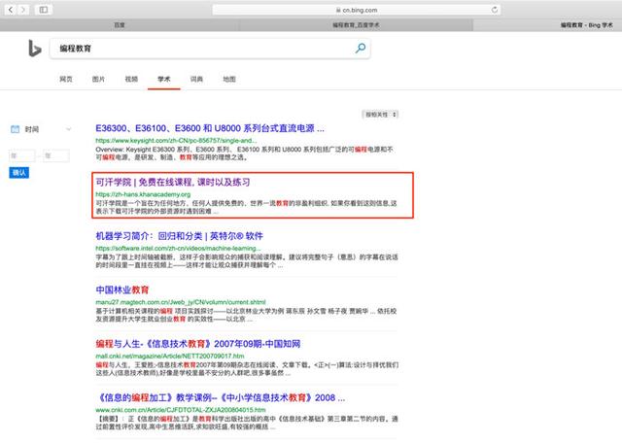Click the cn.bing.com address bar

click(x=357, y=10)
